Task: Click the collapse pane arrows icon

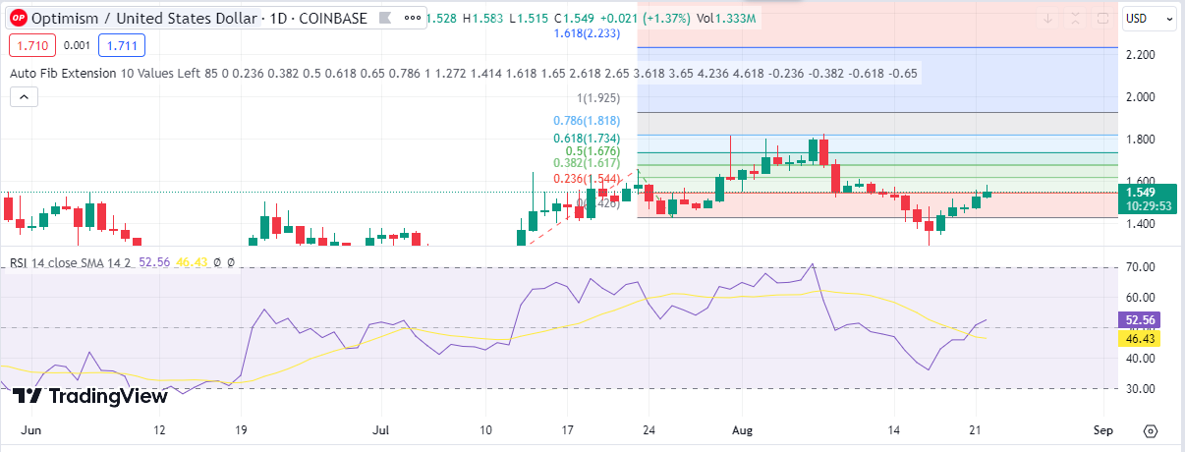Action: tap(1077, 19)
